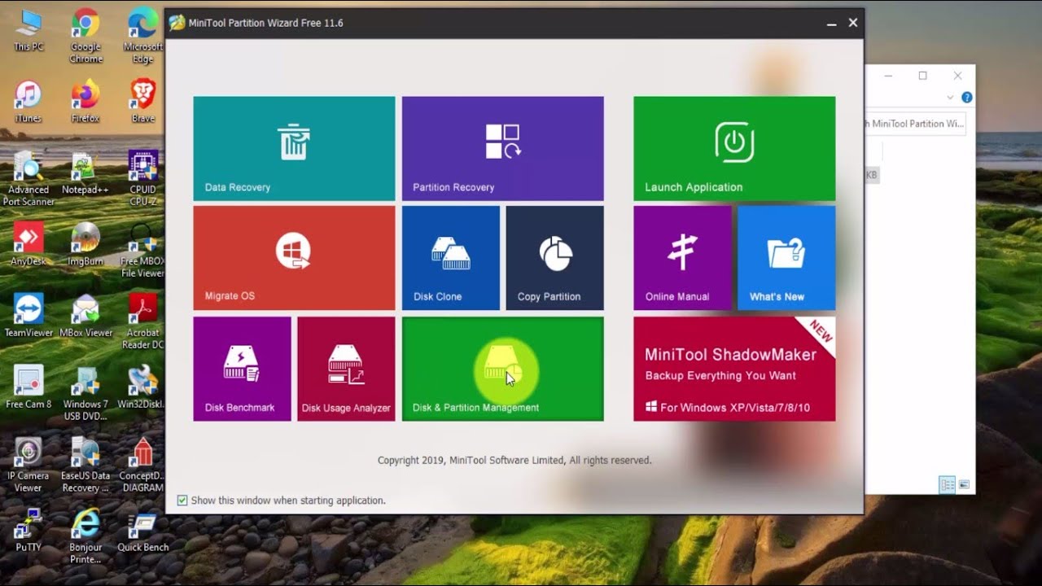Image resolution: width=1042 pixels, height=586 pixels.
Task: Open PuTTY desktop shortcut
Action: pyautogui.click(x=28, y=531)
